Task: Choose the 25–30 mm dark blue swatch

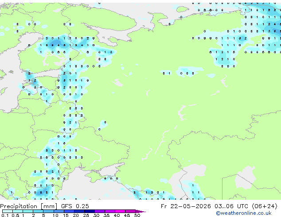Action: [89, 211]
